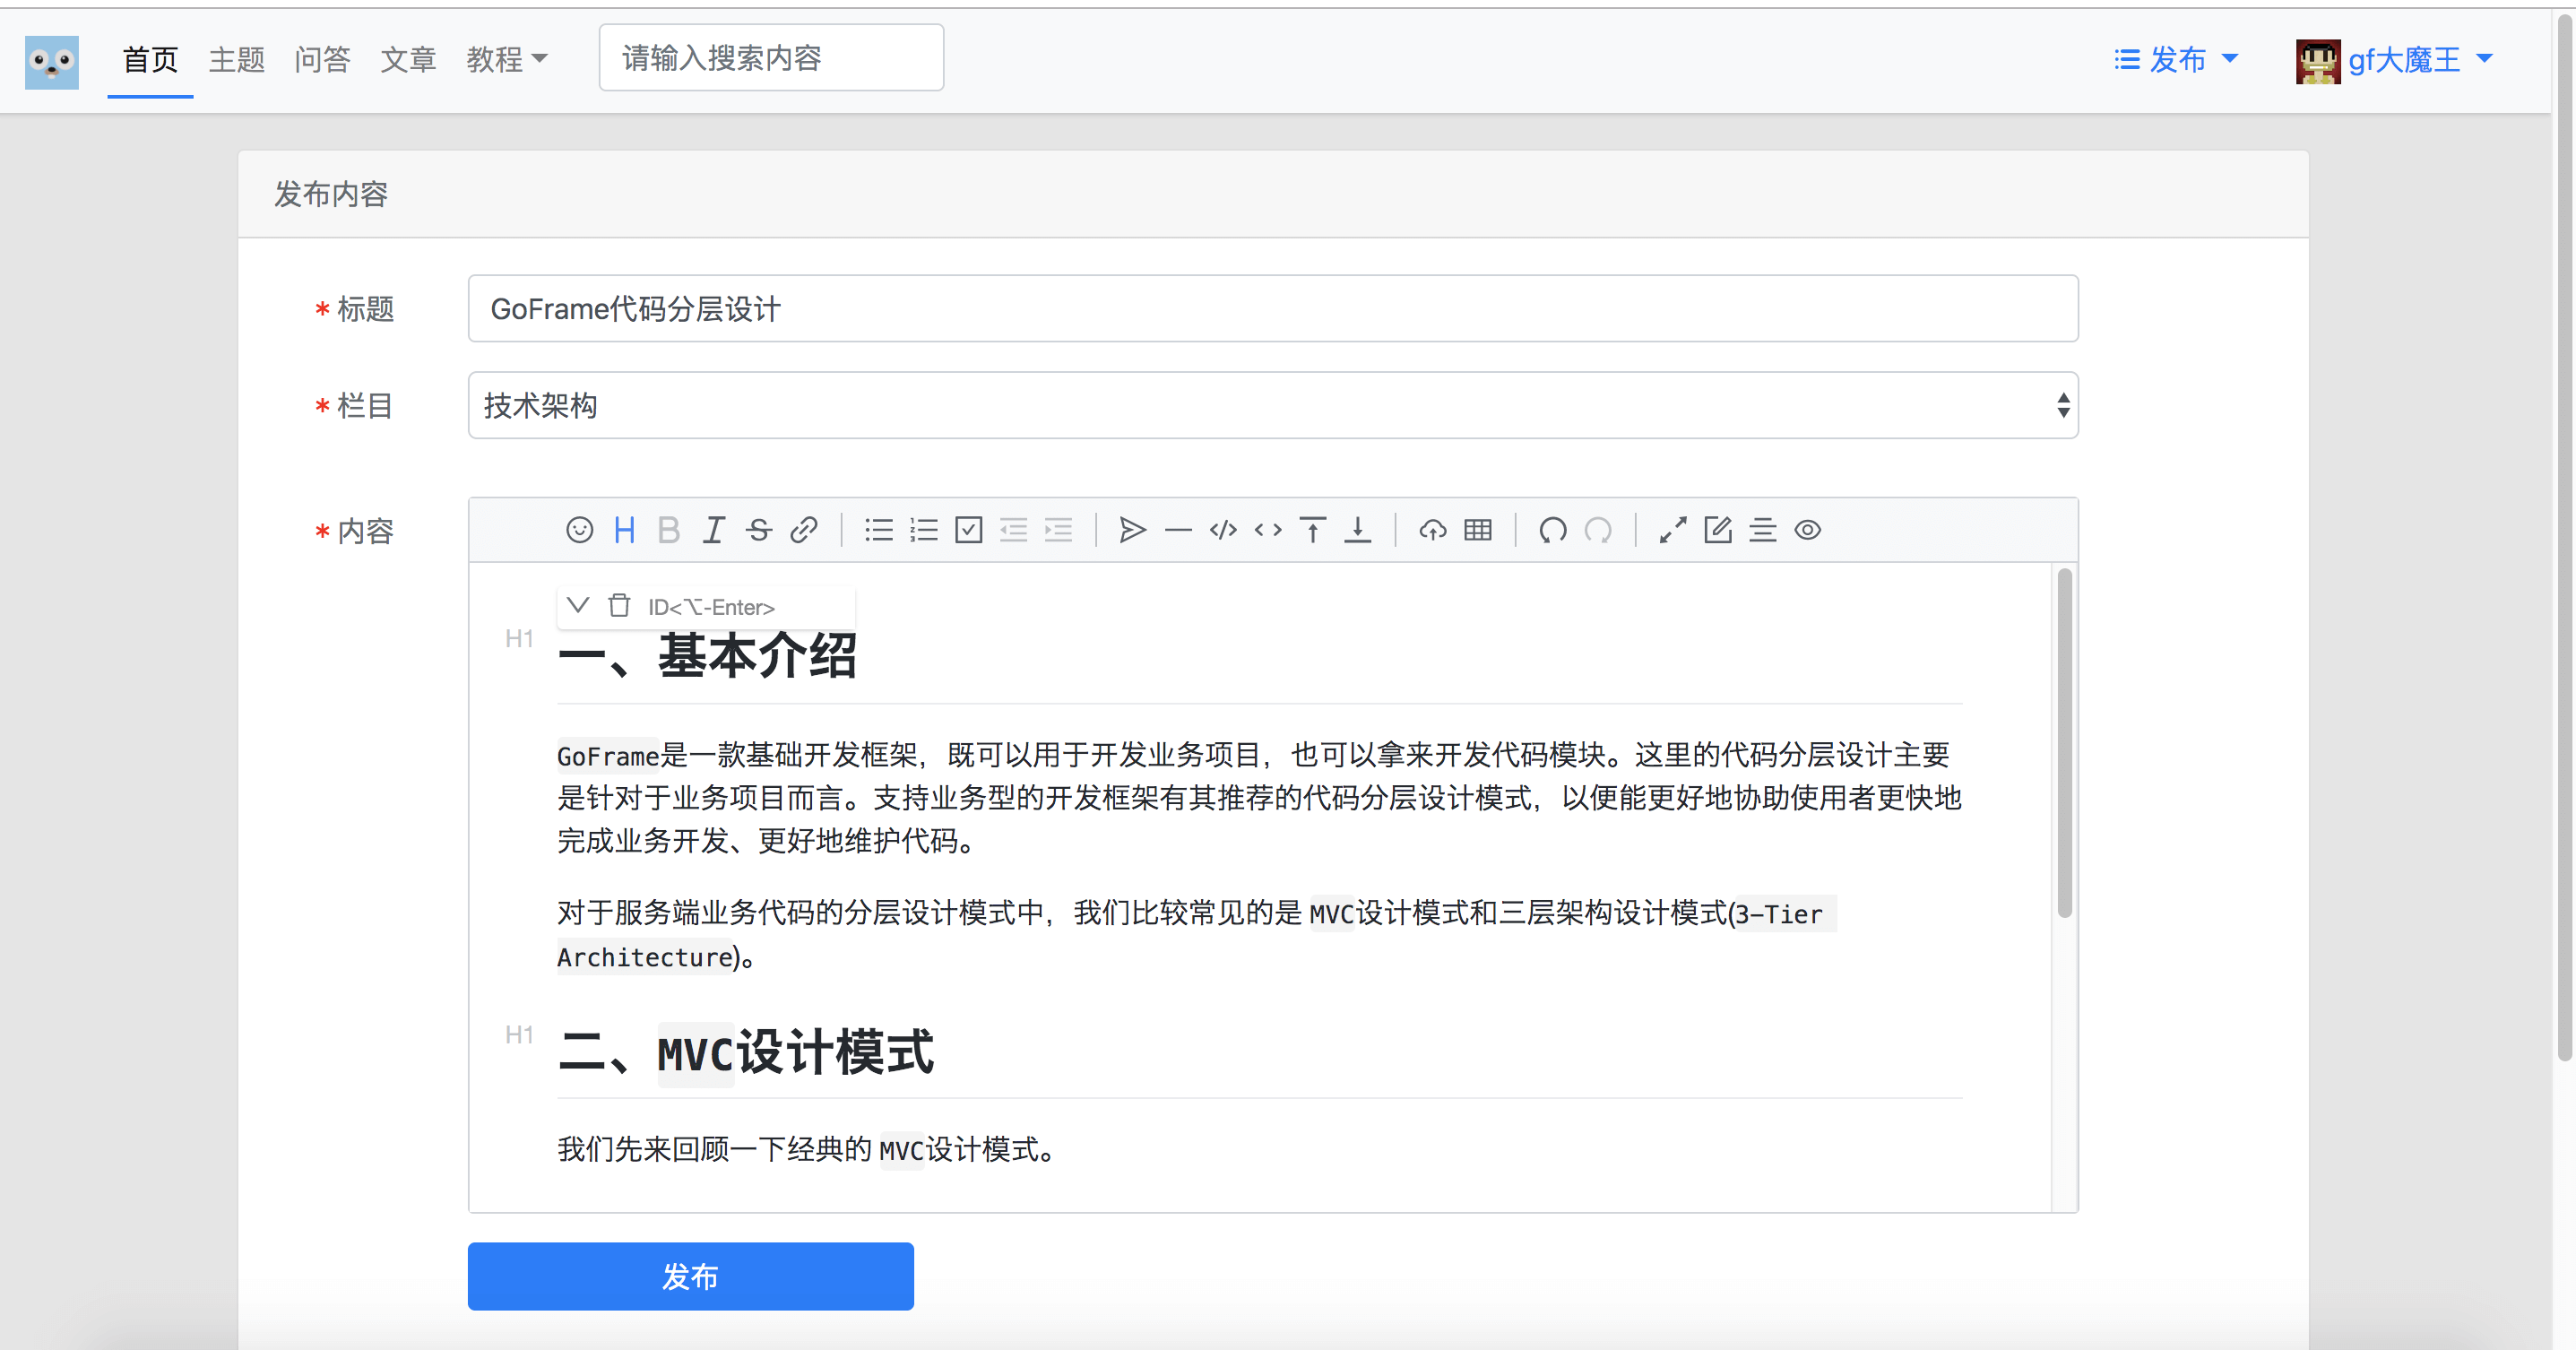Viewport: 2576px width, 1350px height.
Task: Expand the 教程 dropdown in navigation
Action: [506, 59]
